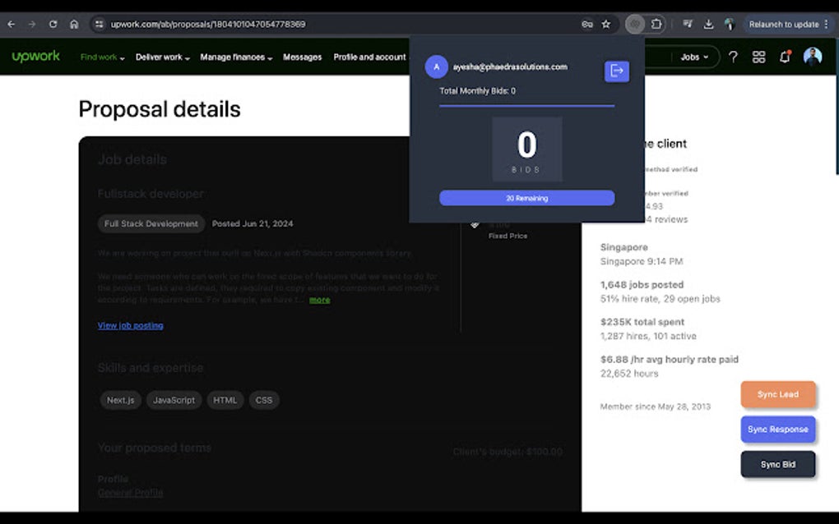Screen dimensions: 839x524
Task: Open the Chrome extensions puzzle icon
Action: [x=656, y=25]
